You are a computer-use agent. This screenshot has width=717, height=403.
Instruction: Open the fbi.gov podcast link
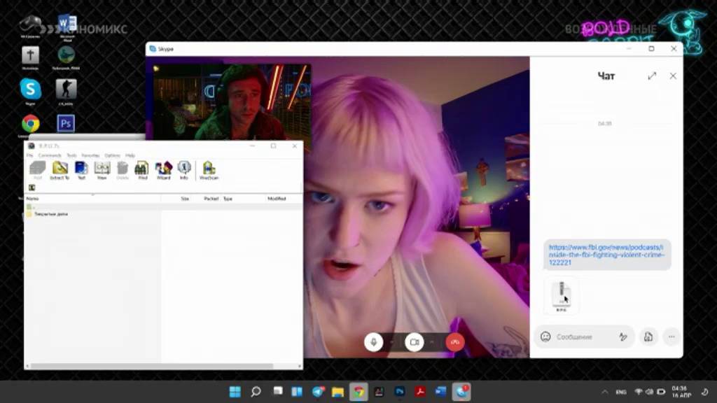click(606, 255)
